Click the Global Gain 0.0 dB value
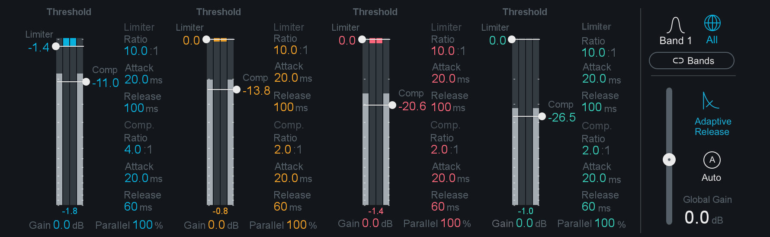 (x=704, y=218)
